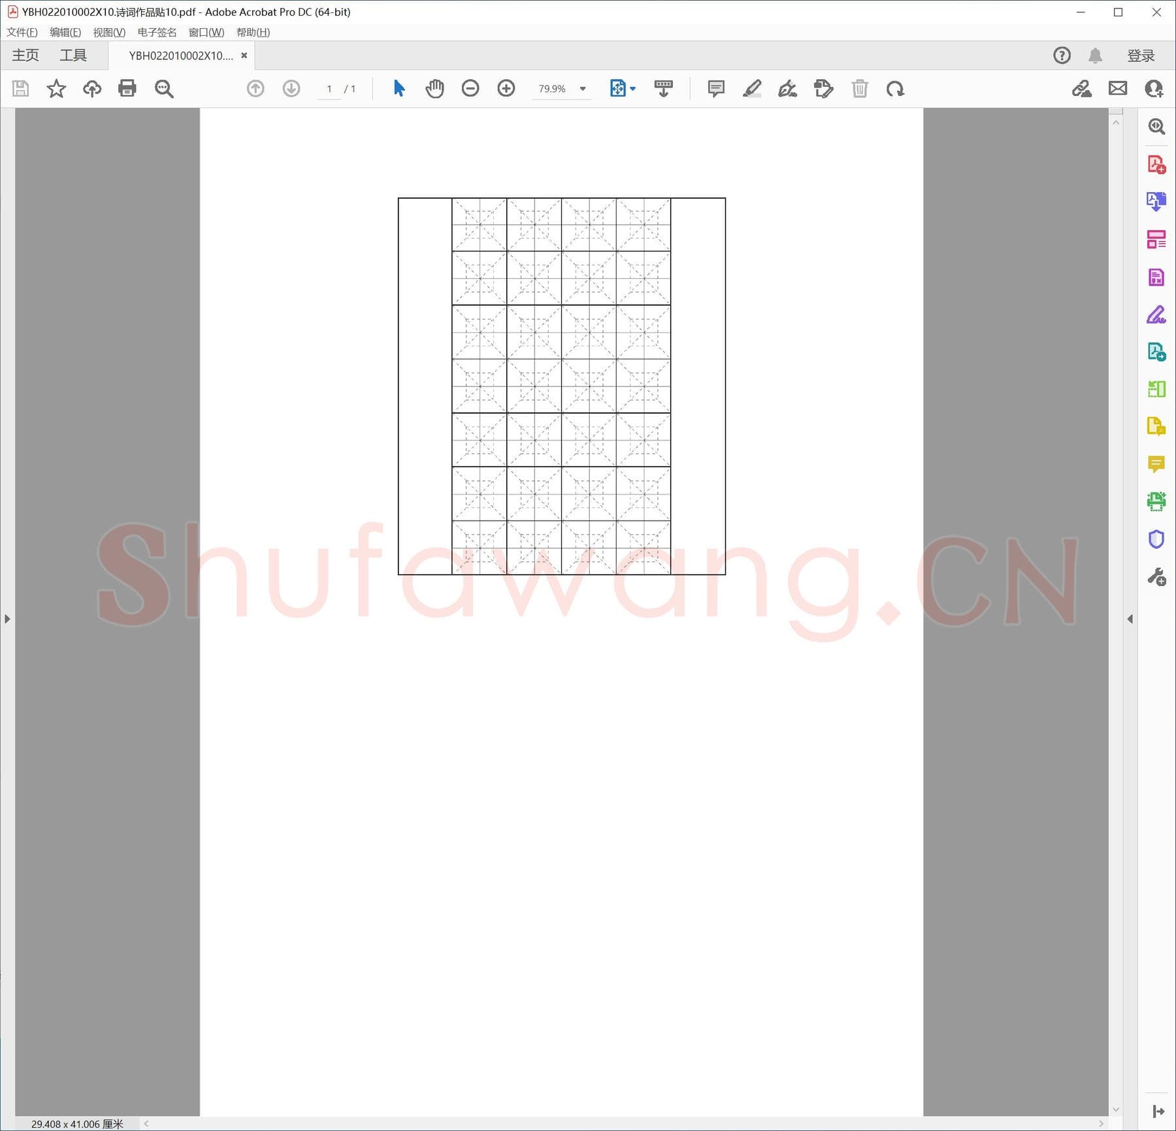Open the Organize Pages tool
Image resolution: width=1176 pixels, height=1131 pixels.
pyautogui.click(x=1156, y=239)
